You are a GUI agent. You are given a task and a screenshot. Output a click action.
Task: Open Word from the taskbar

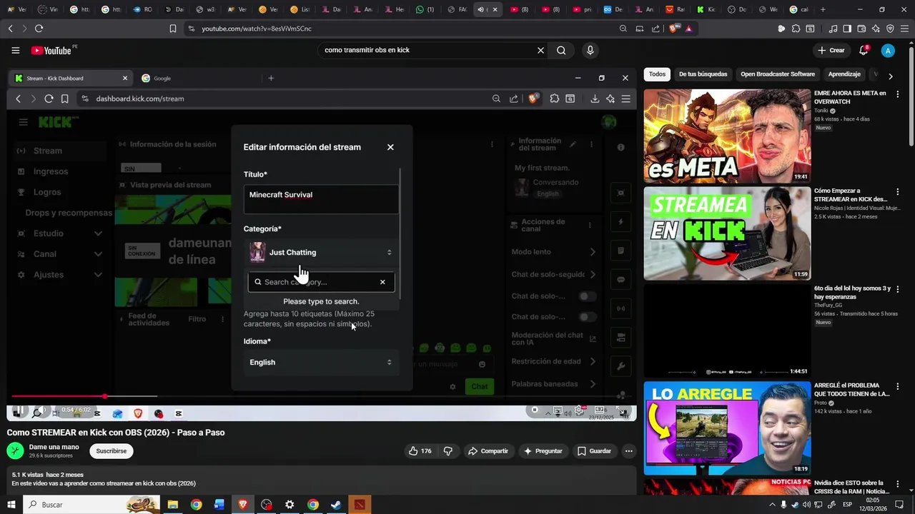219,505
